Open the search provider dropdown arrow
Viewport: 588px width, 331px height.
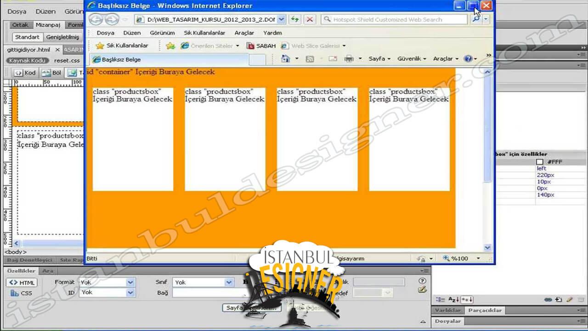click(486, 19)
